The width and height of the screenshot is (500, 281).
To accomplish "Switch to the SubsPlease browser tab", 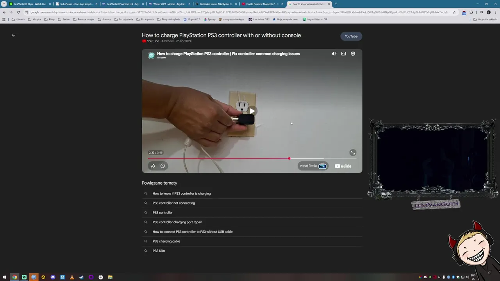I will pyautogui.click(x=76, y=4).
